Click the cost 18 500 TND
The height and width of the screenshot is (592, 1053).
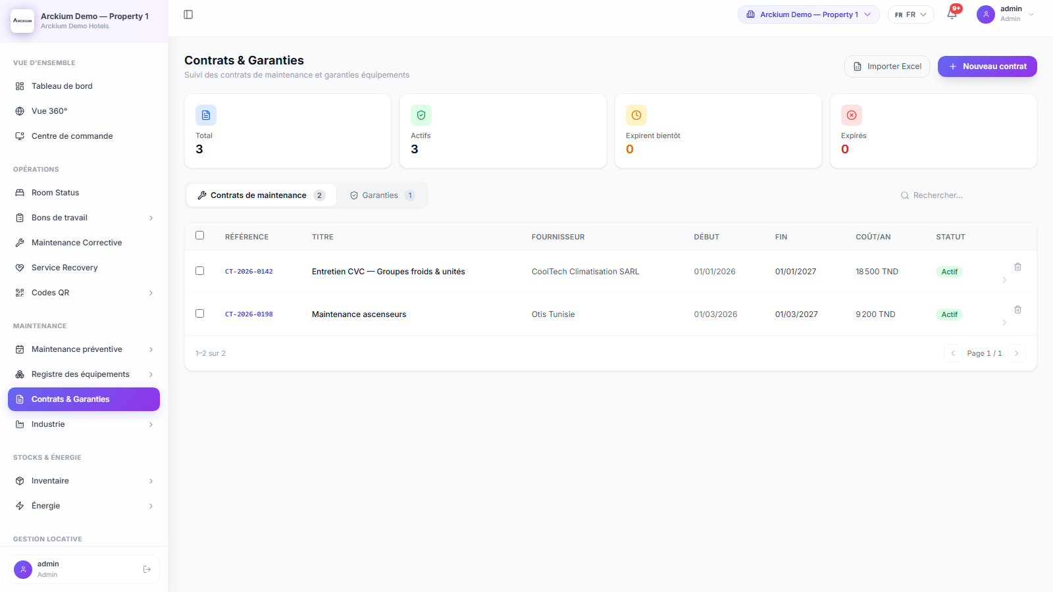877,272
